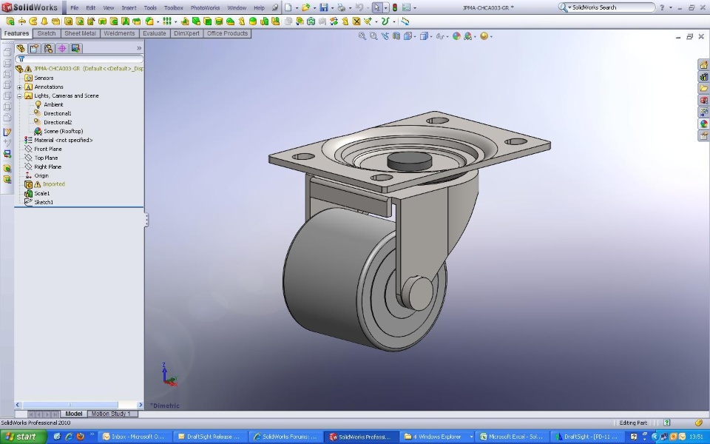Expand the FeatureManager panel with double chevron
The height and width of the screenshot is (444, 710).
click(139, 48)
